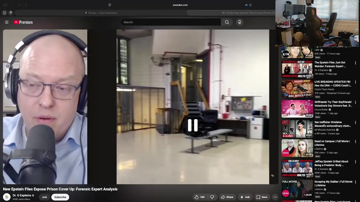Open 'The Epstein Files Just Got Weirder' title
The image size is (360, 202).
click(x=330, y=64)
